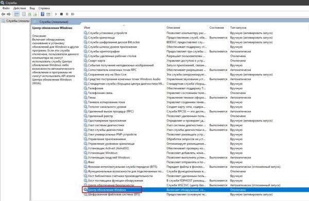Viewport: 309px width, 201px height.
Task: Select События получения неподвижных изображений
Action: pyautogui.click(x=121, y=65)
